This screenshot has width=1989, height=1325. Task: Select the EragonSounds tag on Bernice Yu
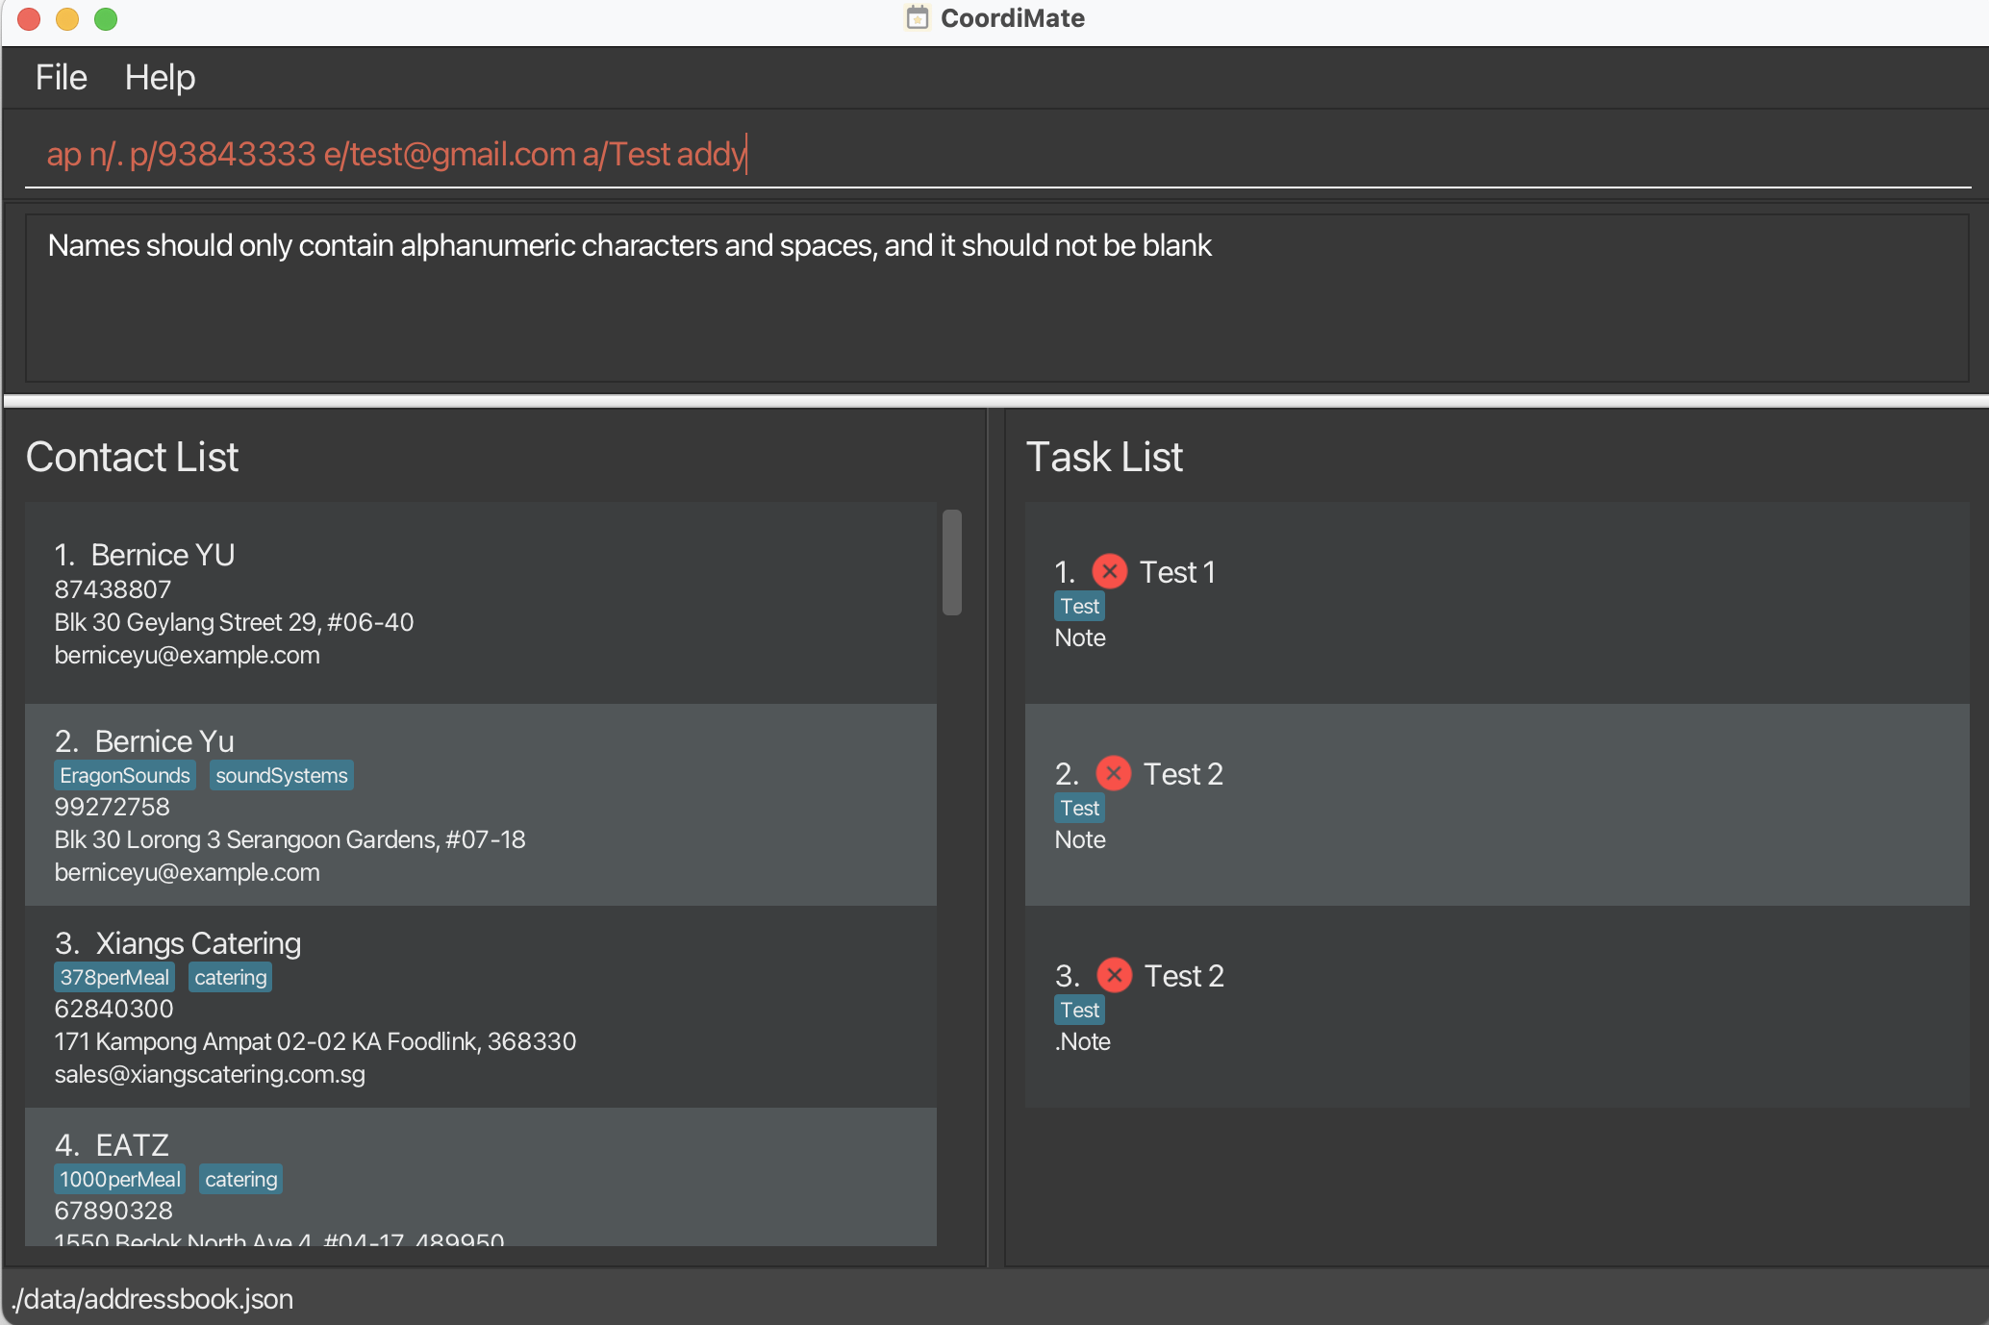[124, 775]
